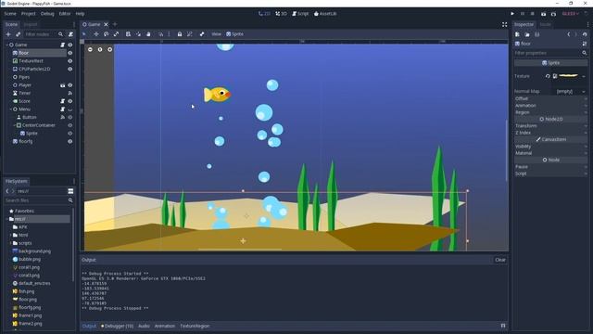Click the create new resource icon in Inspector

517,34
